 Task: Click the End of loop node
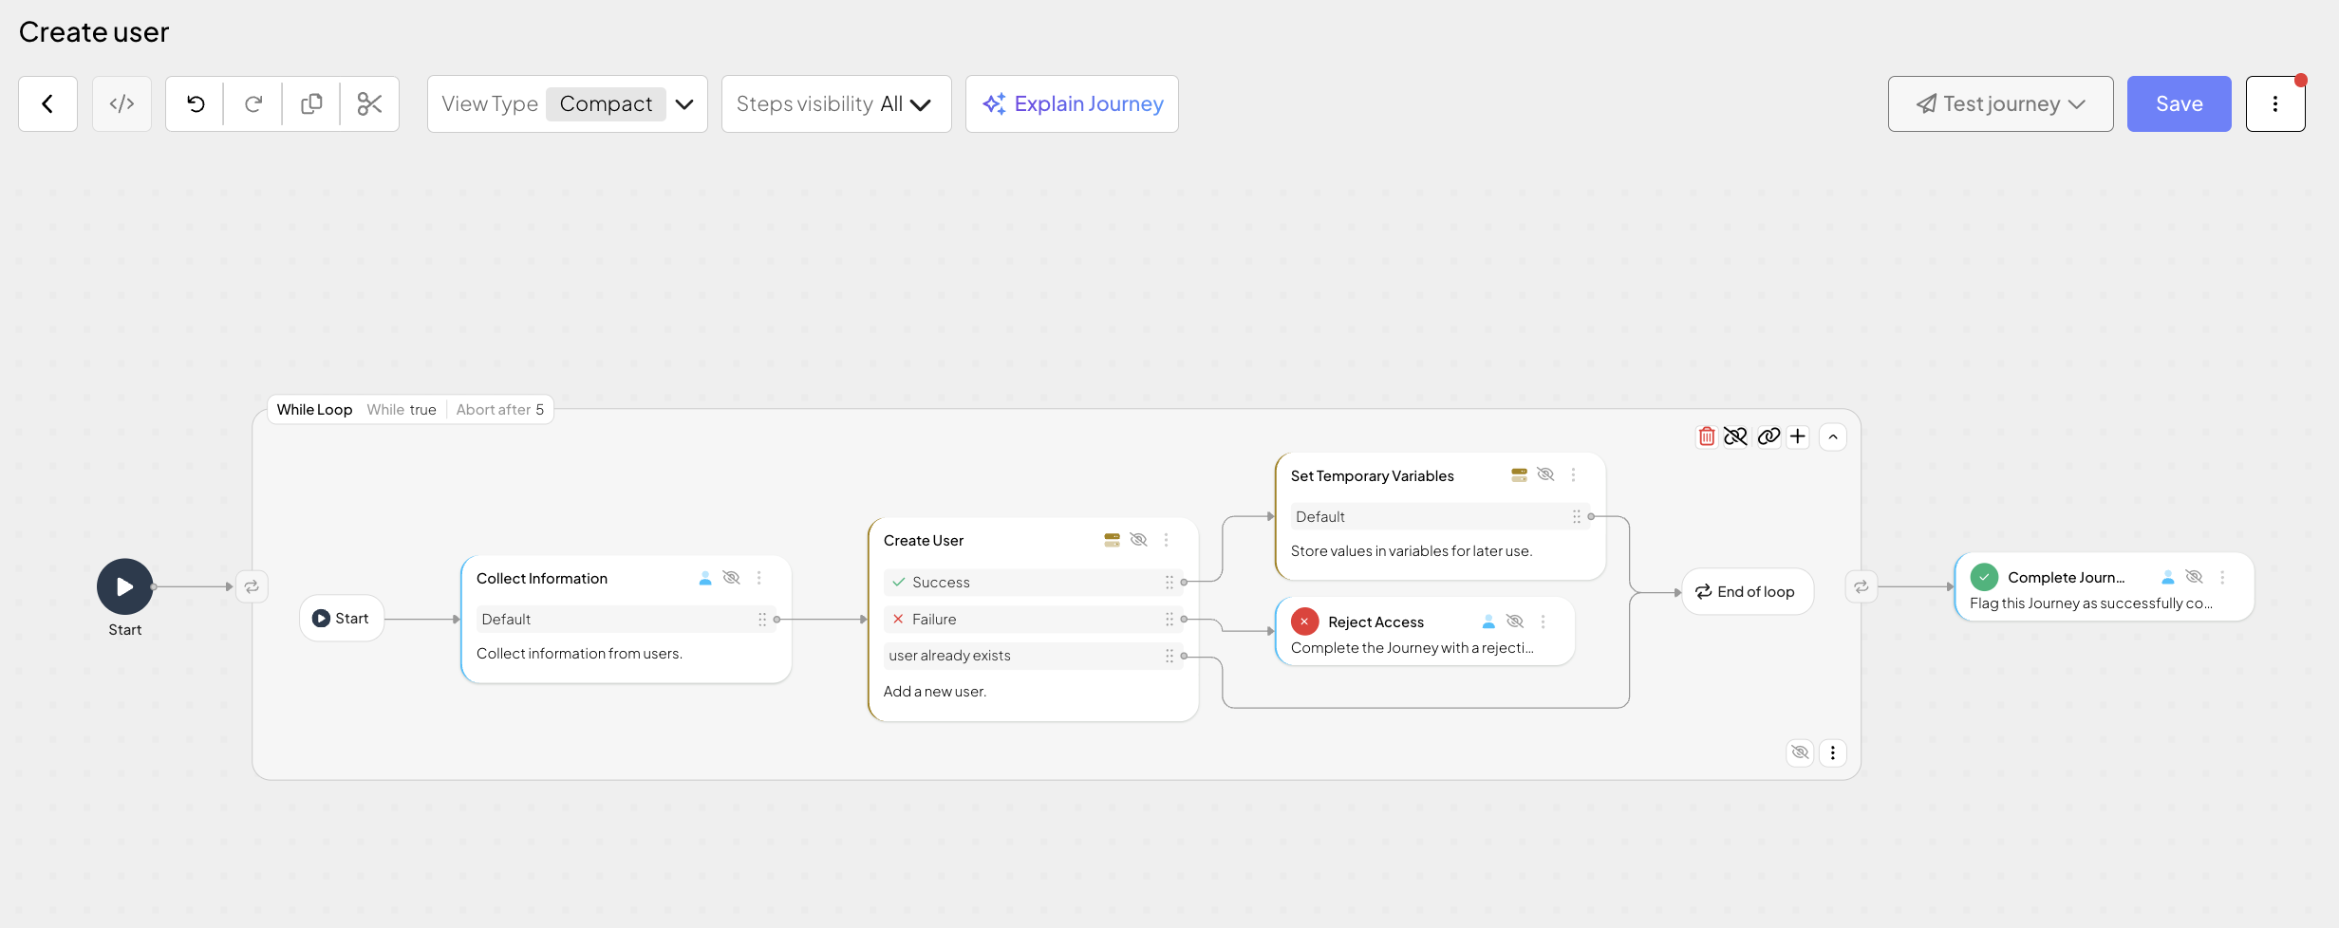1747,592
